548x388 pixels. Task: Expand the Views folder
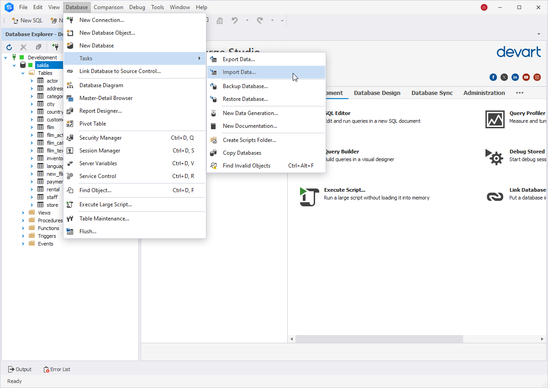click(23, 212)
